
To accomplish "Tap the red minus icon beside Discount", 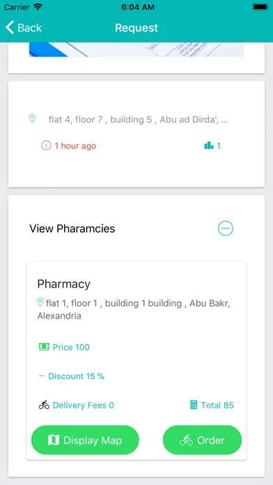I will tap(42, 376).
